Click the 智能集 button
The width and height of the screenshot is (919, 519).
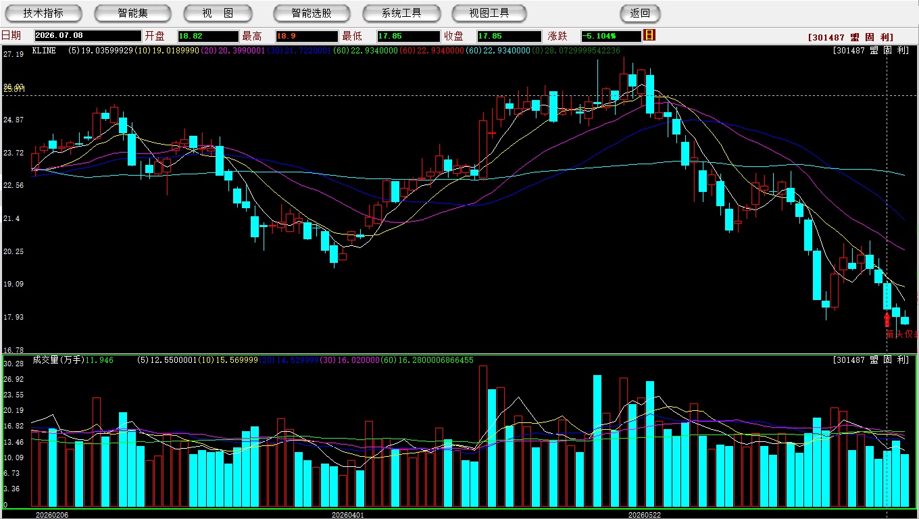click(132, 14)
